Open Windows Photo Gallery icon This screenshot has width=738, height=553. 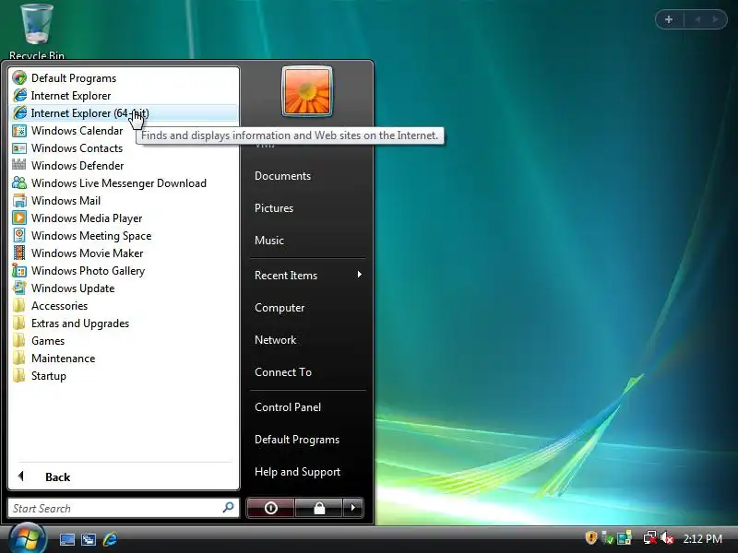(19, 270)
